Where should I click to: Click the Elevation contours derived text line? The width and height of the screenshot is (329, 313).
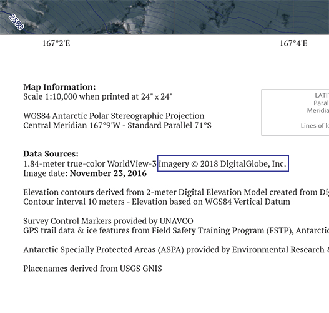[x=176, y=192]
